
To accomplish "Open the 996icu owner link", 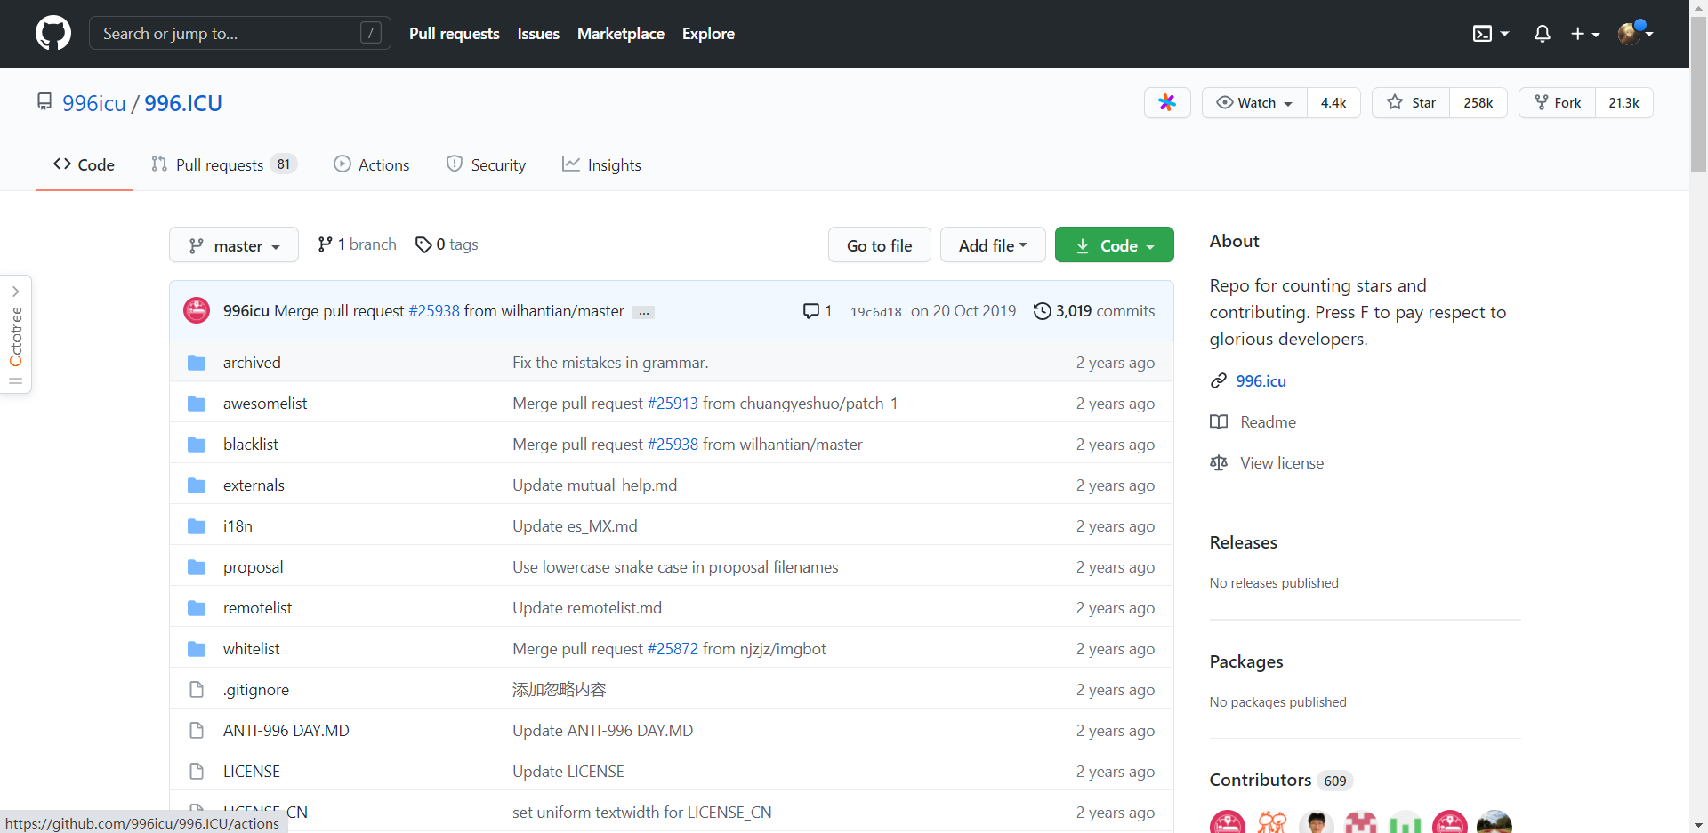I will (x=94, y=103).
